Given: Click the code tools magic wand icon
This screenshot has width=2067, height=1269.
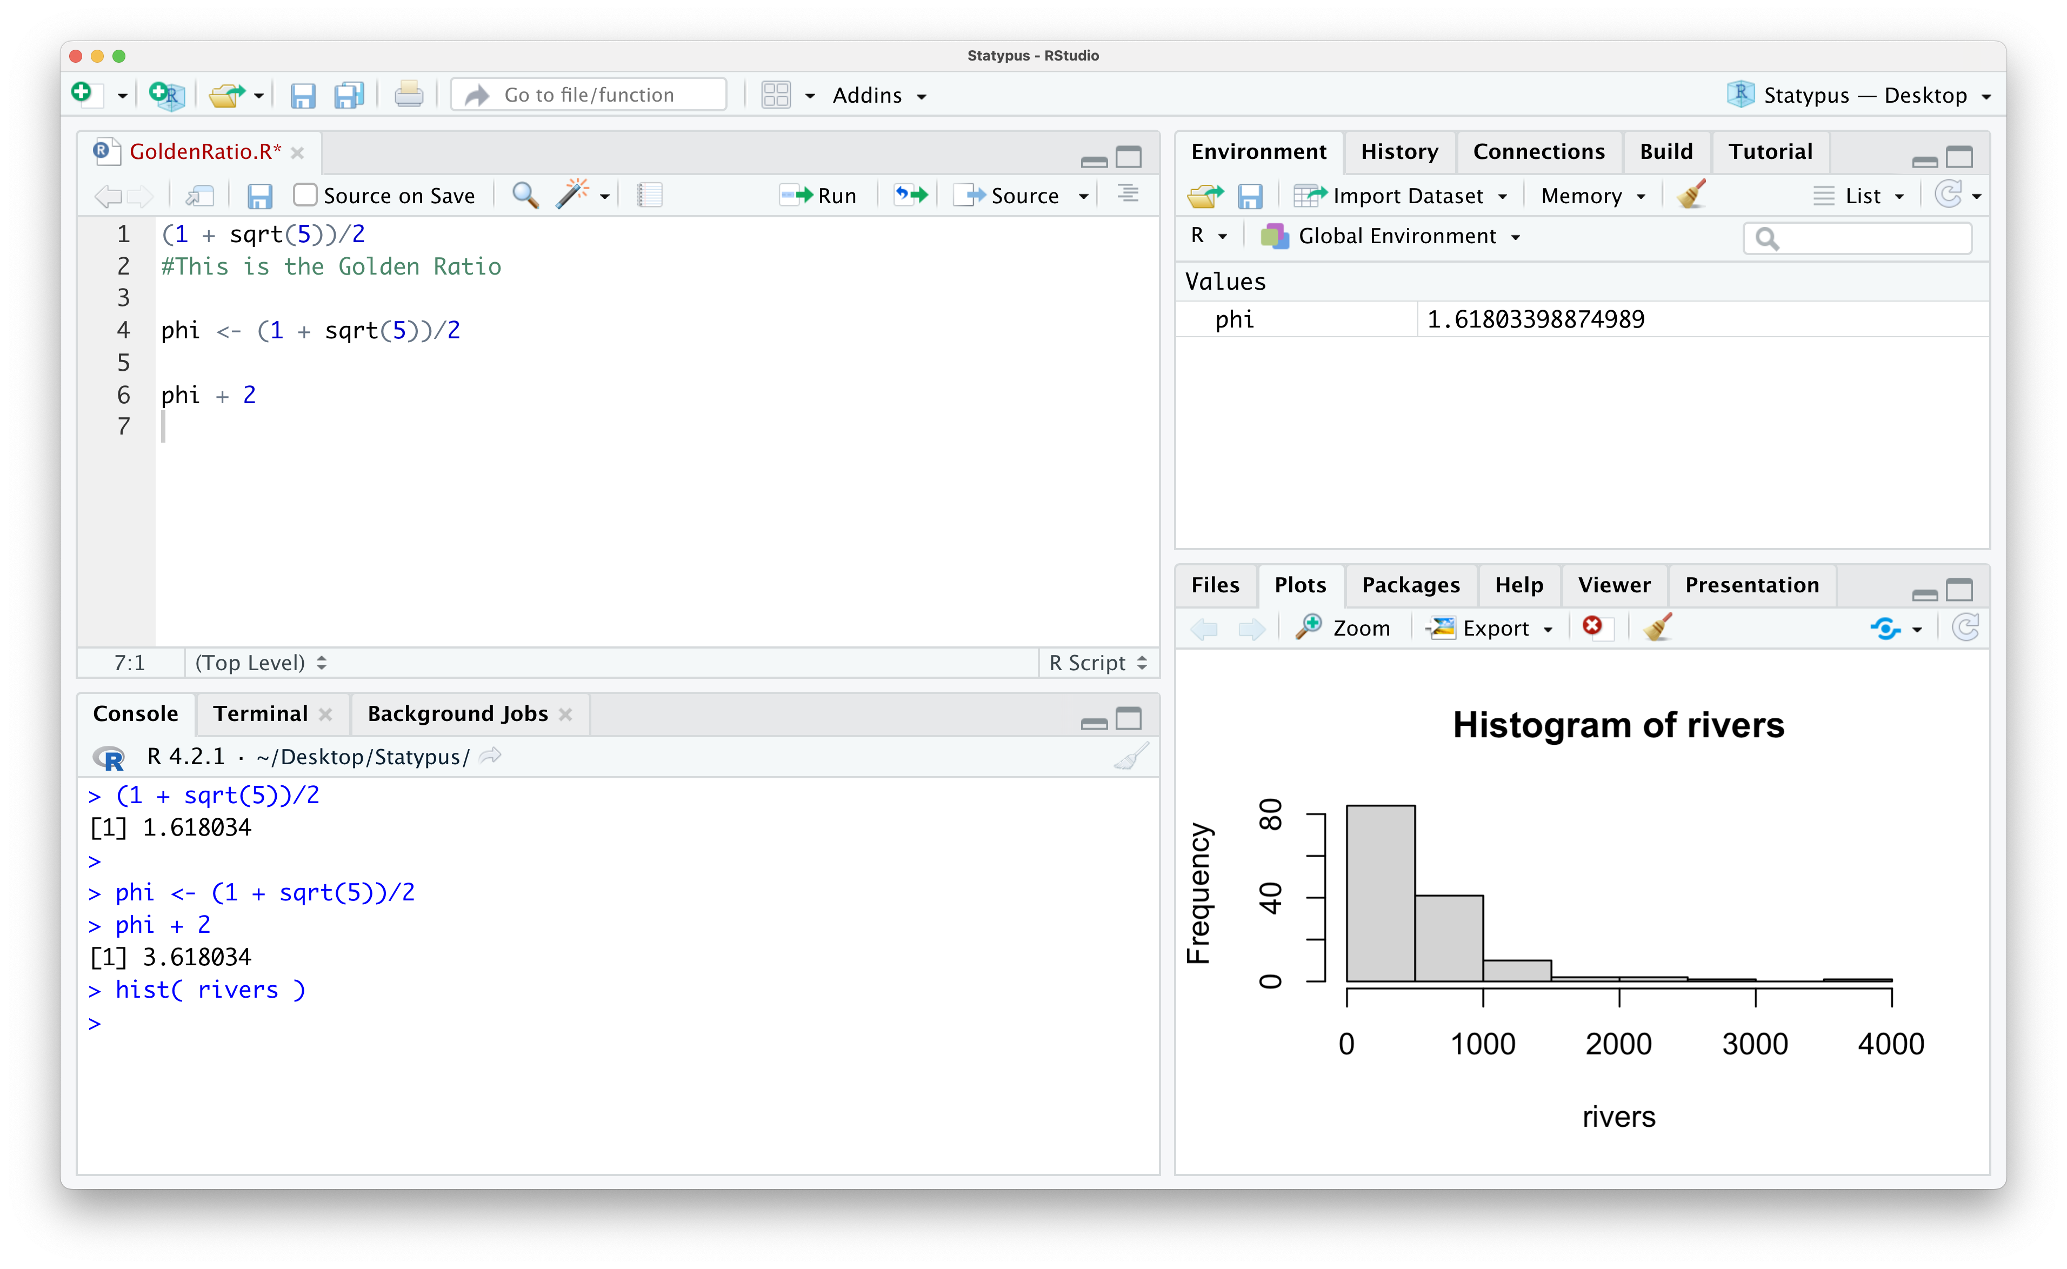Looking at the screenshot, I should pyautogui.click(x=572, y=195).
